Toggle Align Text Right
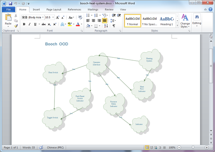The width and height of the screenshot is (215, 152). tap(99, 20)
